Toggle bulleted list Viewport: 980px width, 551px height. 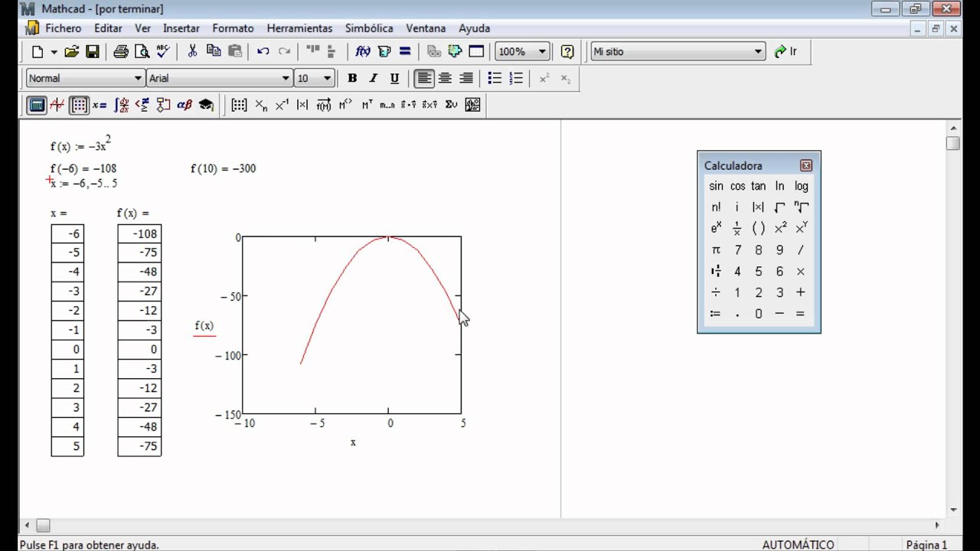coord(495,78)
